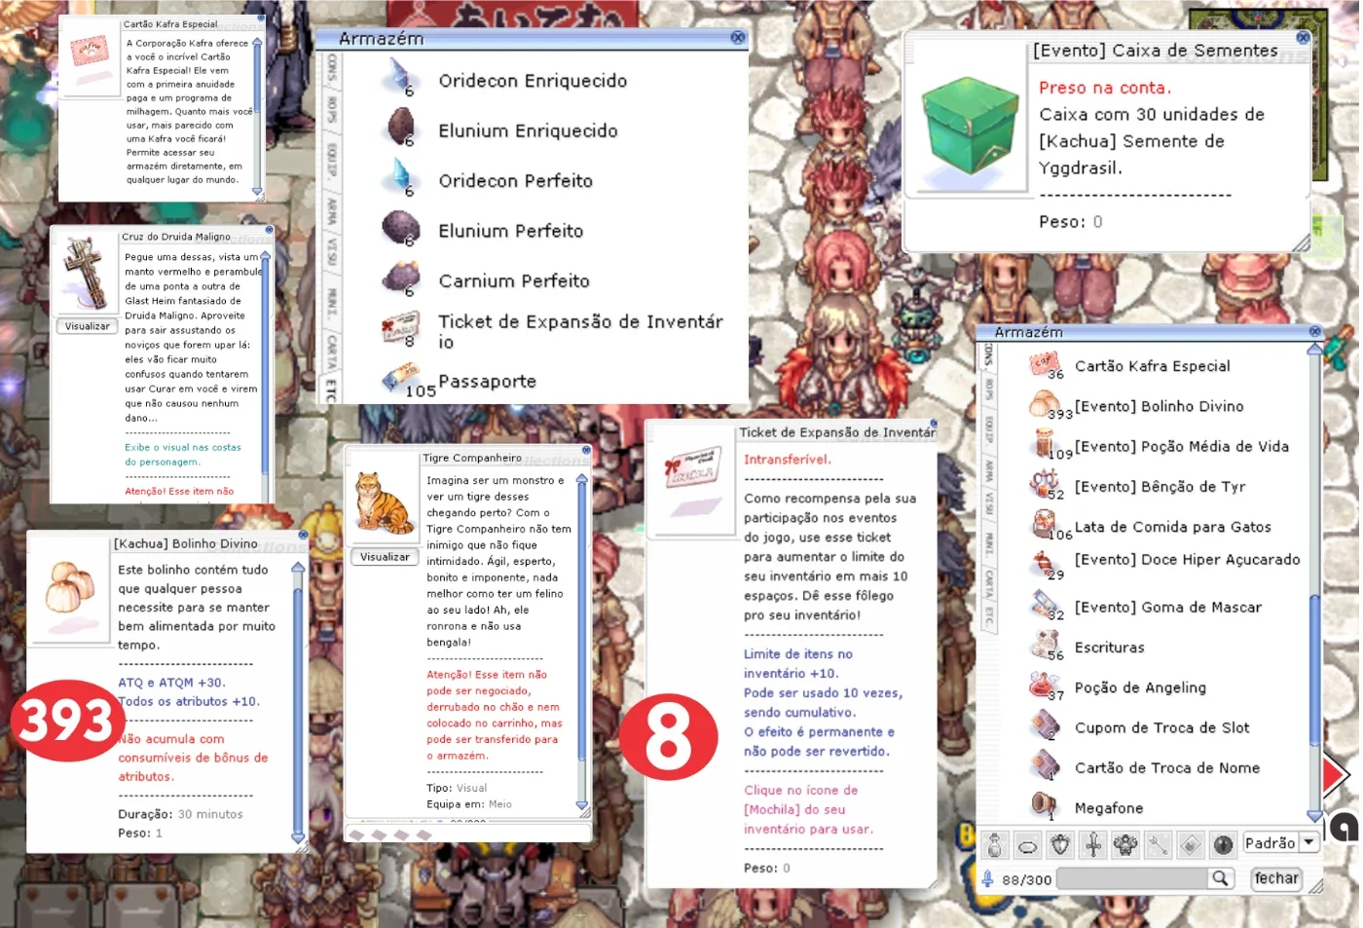This screenshot has height=928, width=1363.
Task: Filter storage by ring accessory icon
Action: [x=1028, y=845]
